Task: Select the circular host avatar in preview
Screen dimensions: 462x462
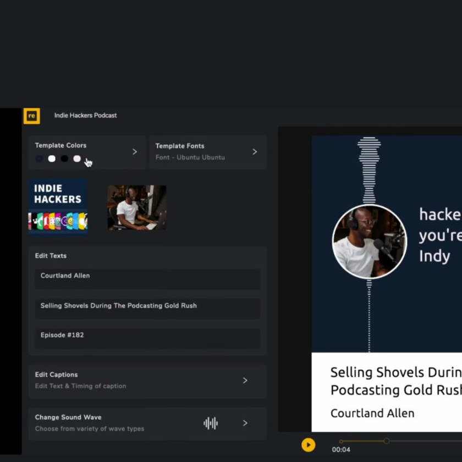Action: pos(369,242)
